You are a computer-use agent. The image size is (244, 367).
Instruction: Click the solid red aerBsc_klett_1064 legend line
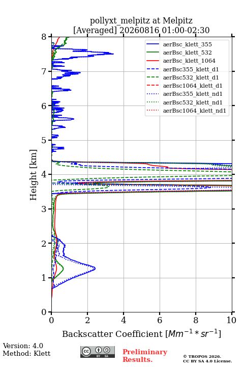pyautogui.click(x=152, y=61)
